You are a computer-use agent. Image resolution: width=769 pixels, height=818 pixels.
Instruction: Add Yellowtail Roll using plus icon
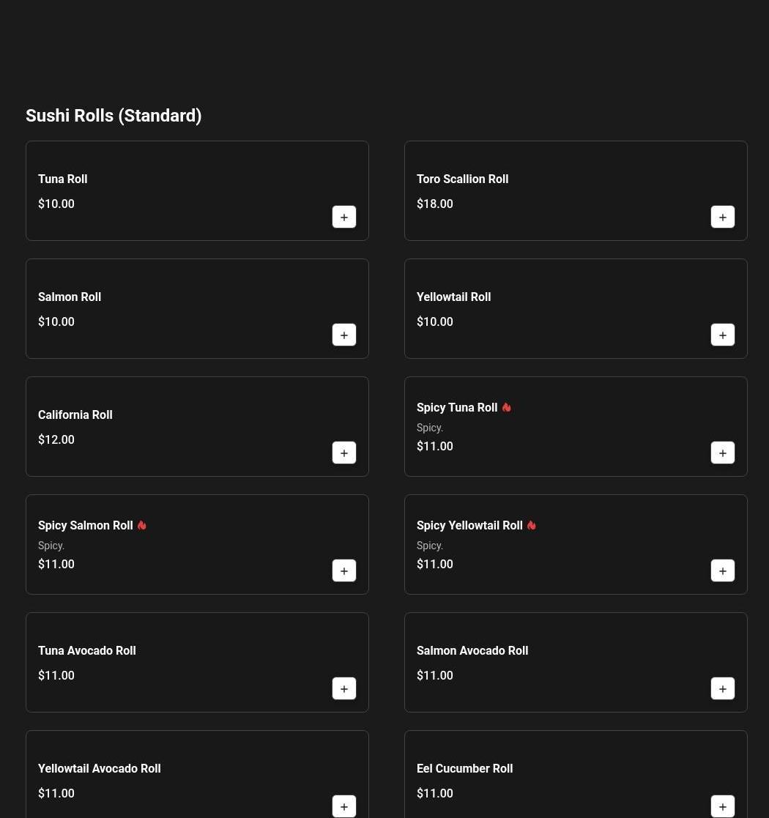723,335
